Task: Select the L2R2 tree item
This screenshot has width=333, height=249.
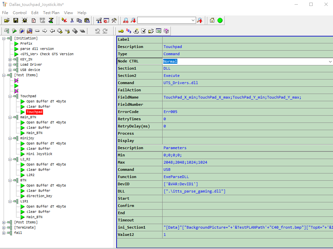Action: point(30,175)
